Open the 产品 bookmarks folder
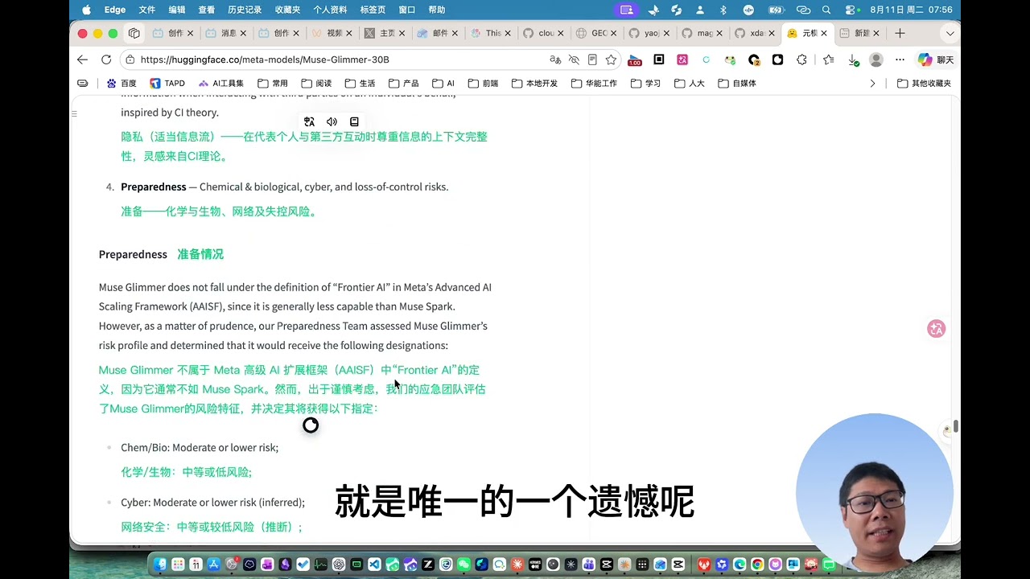1030x579 pixels. 403,83
